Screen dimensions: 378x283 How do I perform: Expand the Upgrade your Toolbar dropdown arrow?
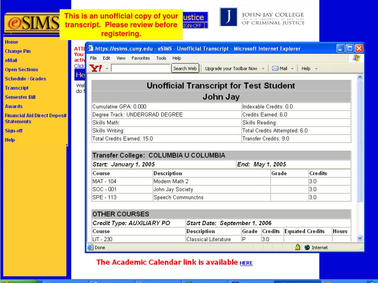click(x=263, y=69)
